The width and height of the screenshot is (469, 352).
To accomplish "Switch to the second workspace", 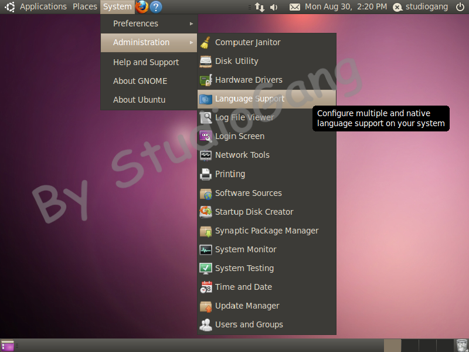I will click(410, 346).
